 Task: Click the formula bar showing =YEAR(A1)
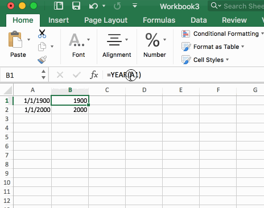pos(183,75)
